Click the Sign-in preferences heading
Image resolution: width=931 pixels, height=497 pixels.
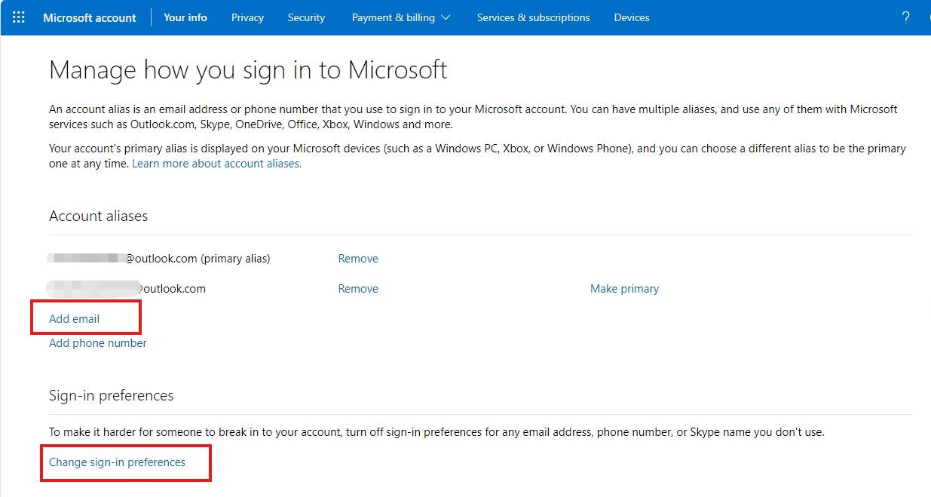pyautogui.click(x=112, y=396)
